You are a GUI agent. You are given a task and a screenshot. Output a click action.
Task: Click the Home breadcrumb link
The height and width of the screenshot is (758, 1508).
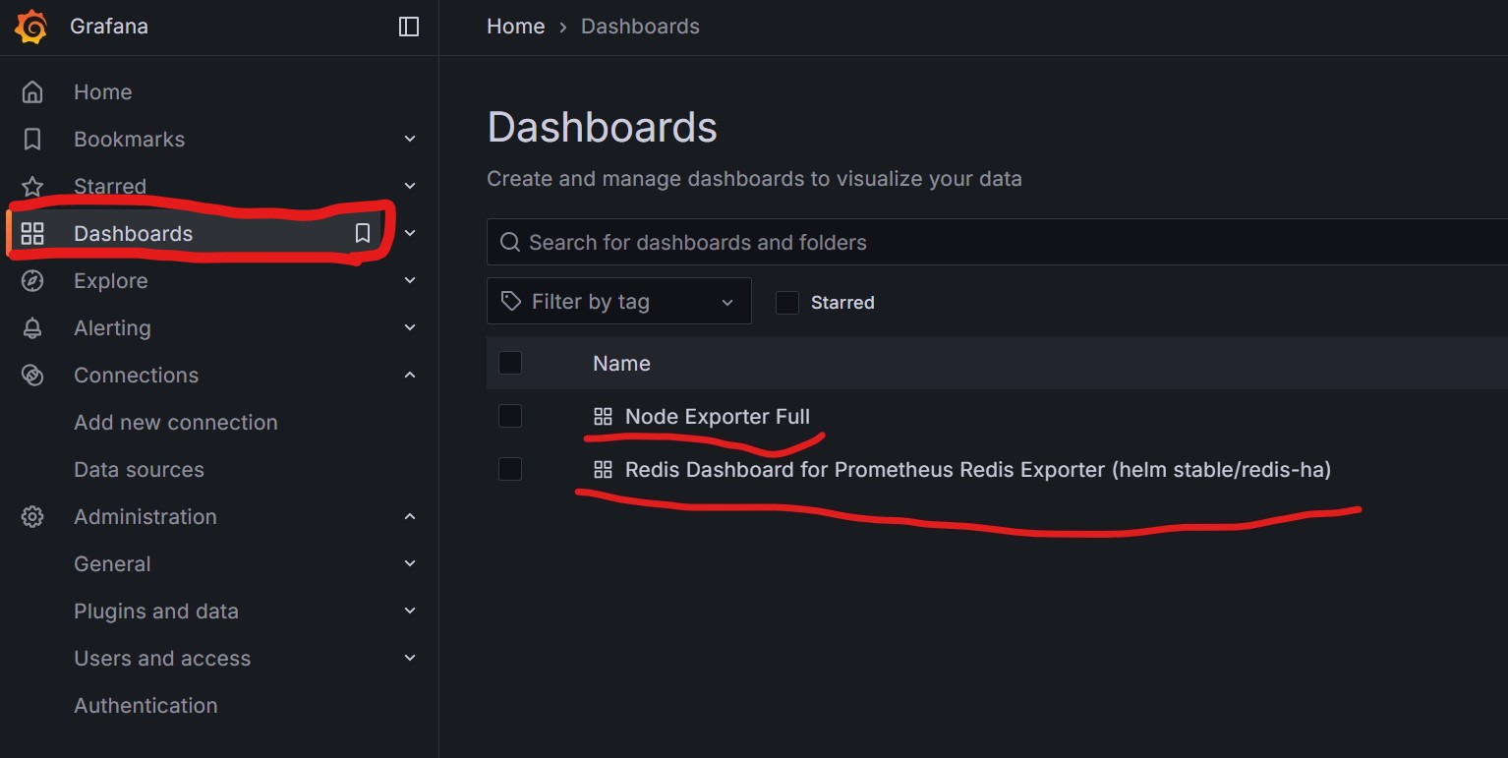(x=515, y=27)
